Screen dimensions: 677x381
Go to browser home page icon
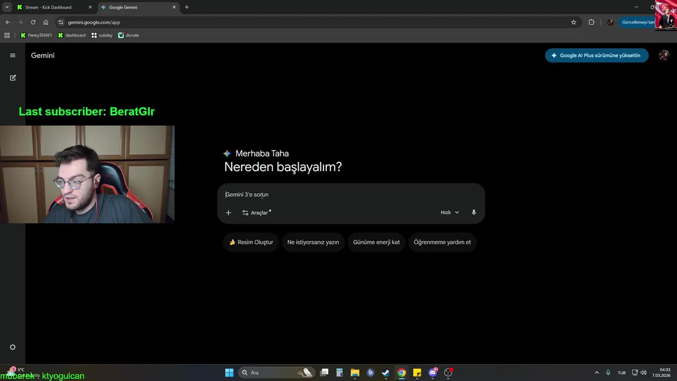coord(46,22)
